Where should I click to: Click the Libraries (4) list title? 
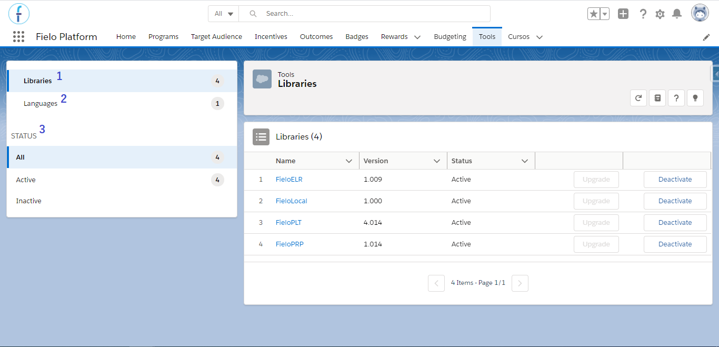pos(299,137)
